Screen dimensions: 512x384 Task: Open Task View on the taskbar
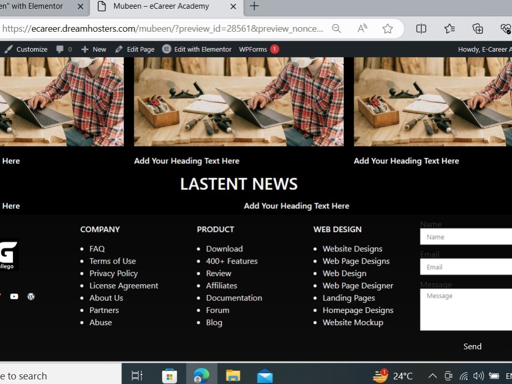[x=137, y=375]
